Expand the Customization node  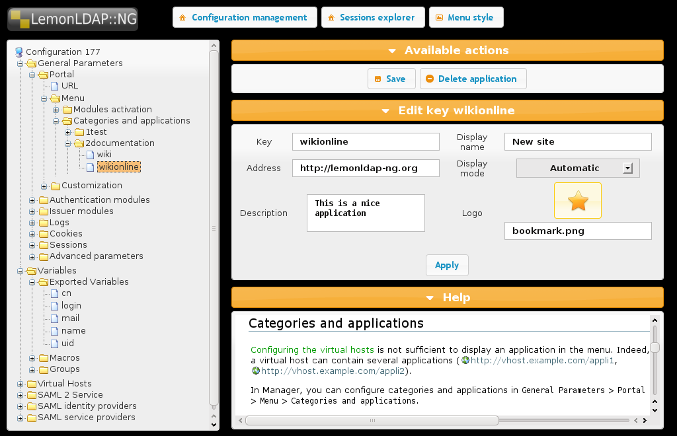pyautogui.click(x=44, y=186)
